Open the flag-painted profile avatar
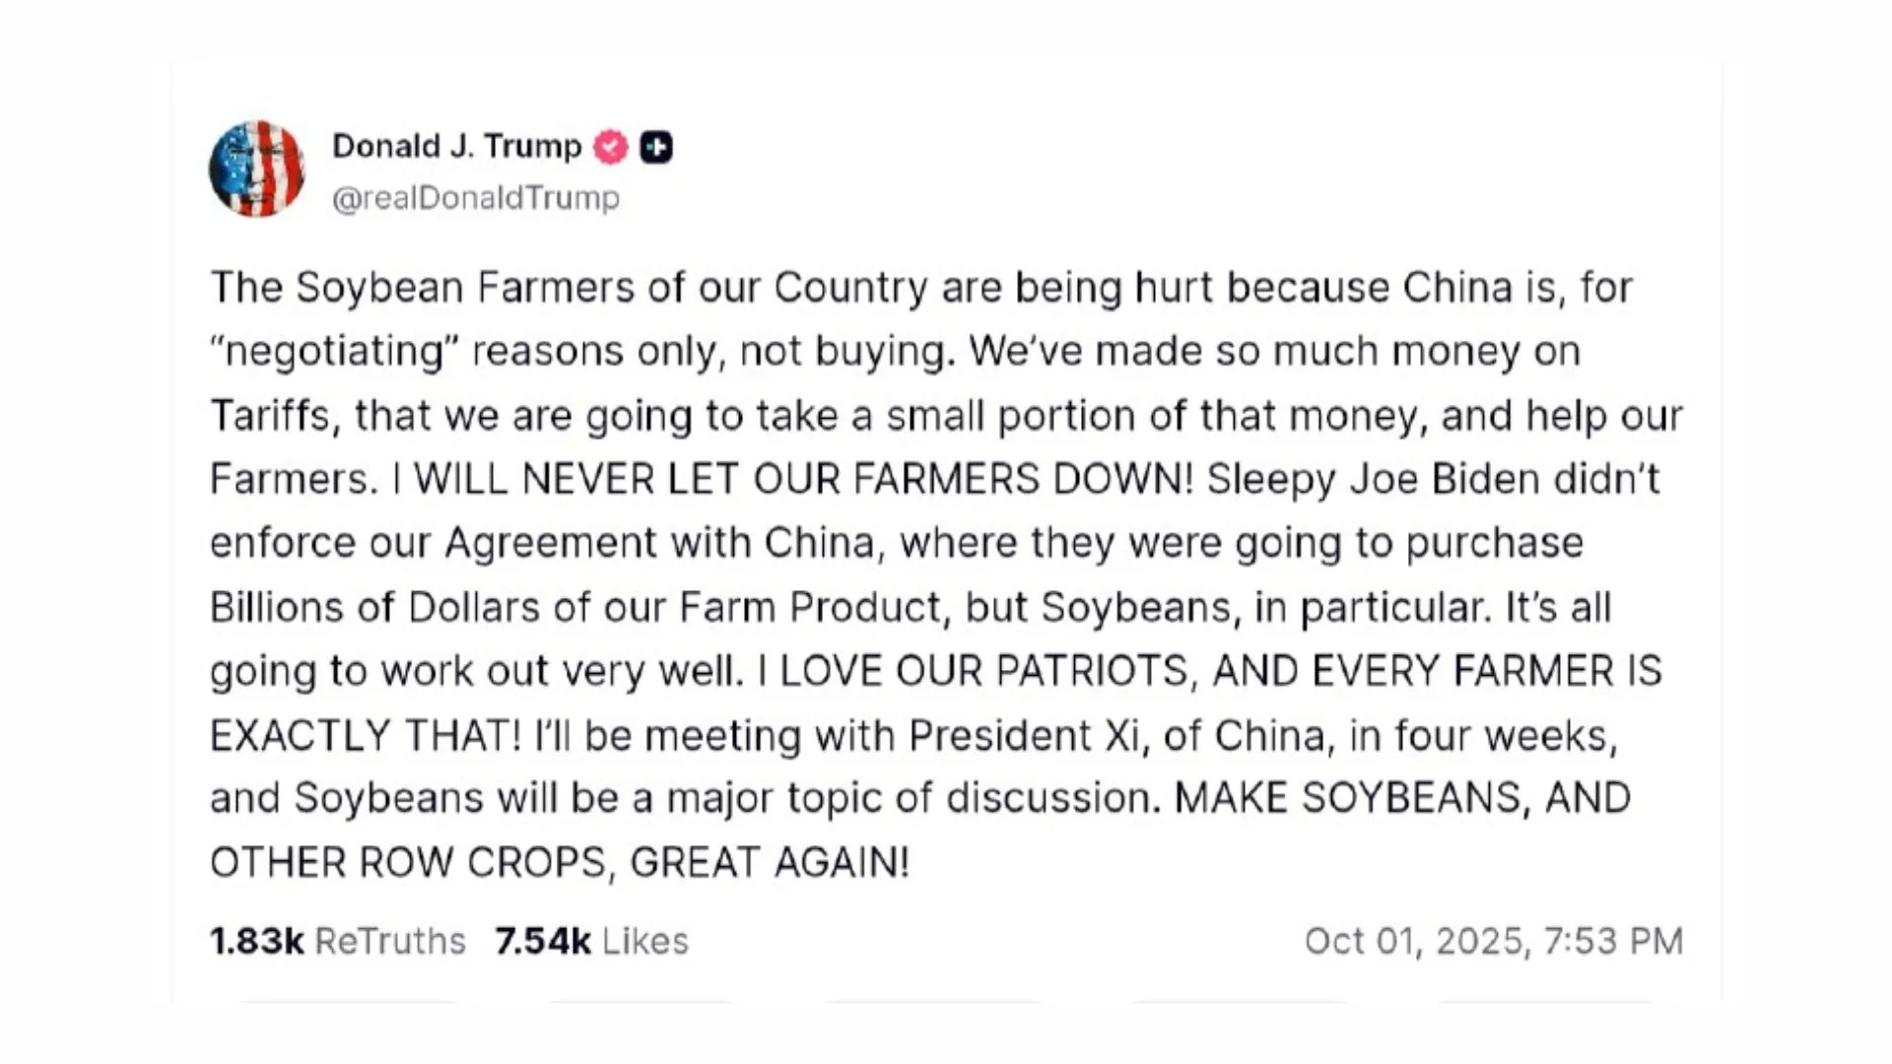Viewport: 1892px width, 1064px height. (x=257, y=168)
